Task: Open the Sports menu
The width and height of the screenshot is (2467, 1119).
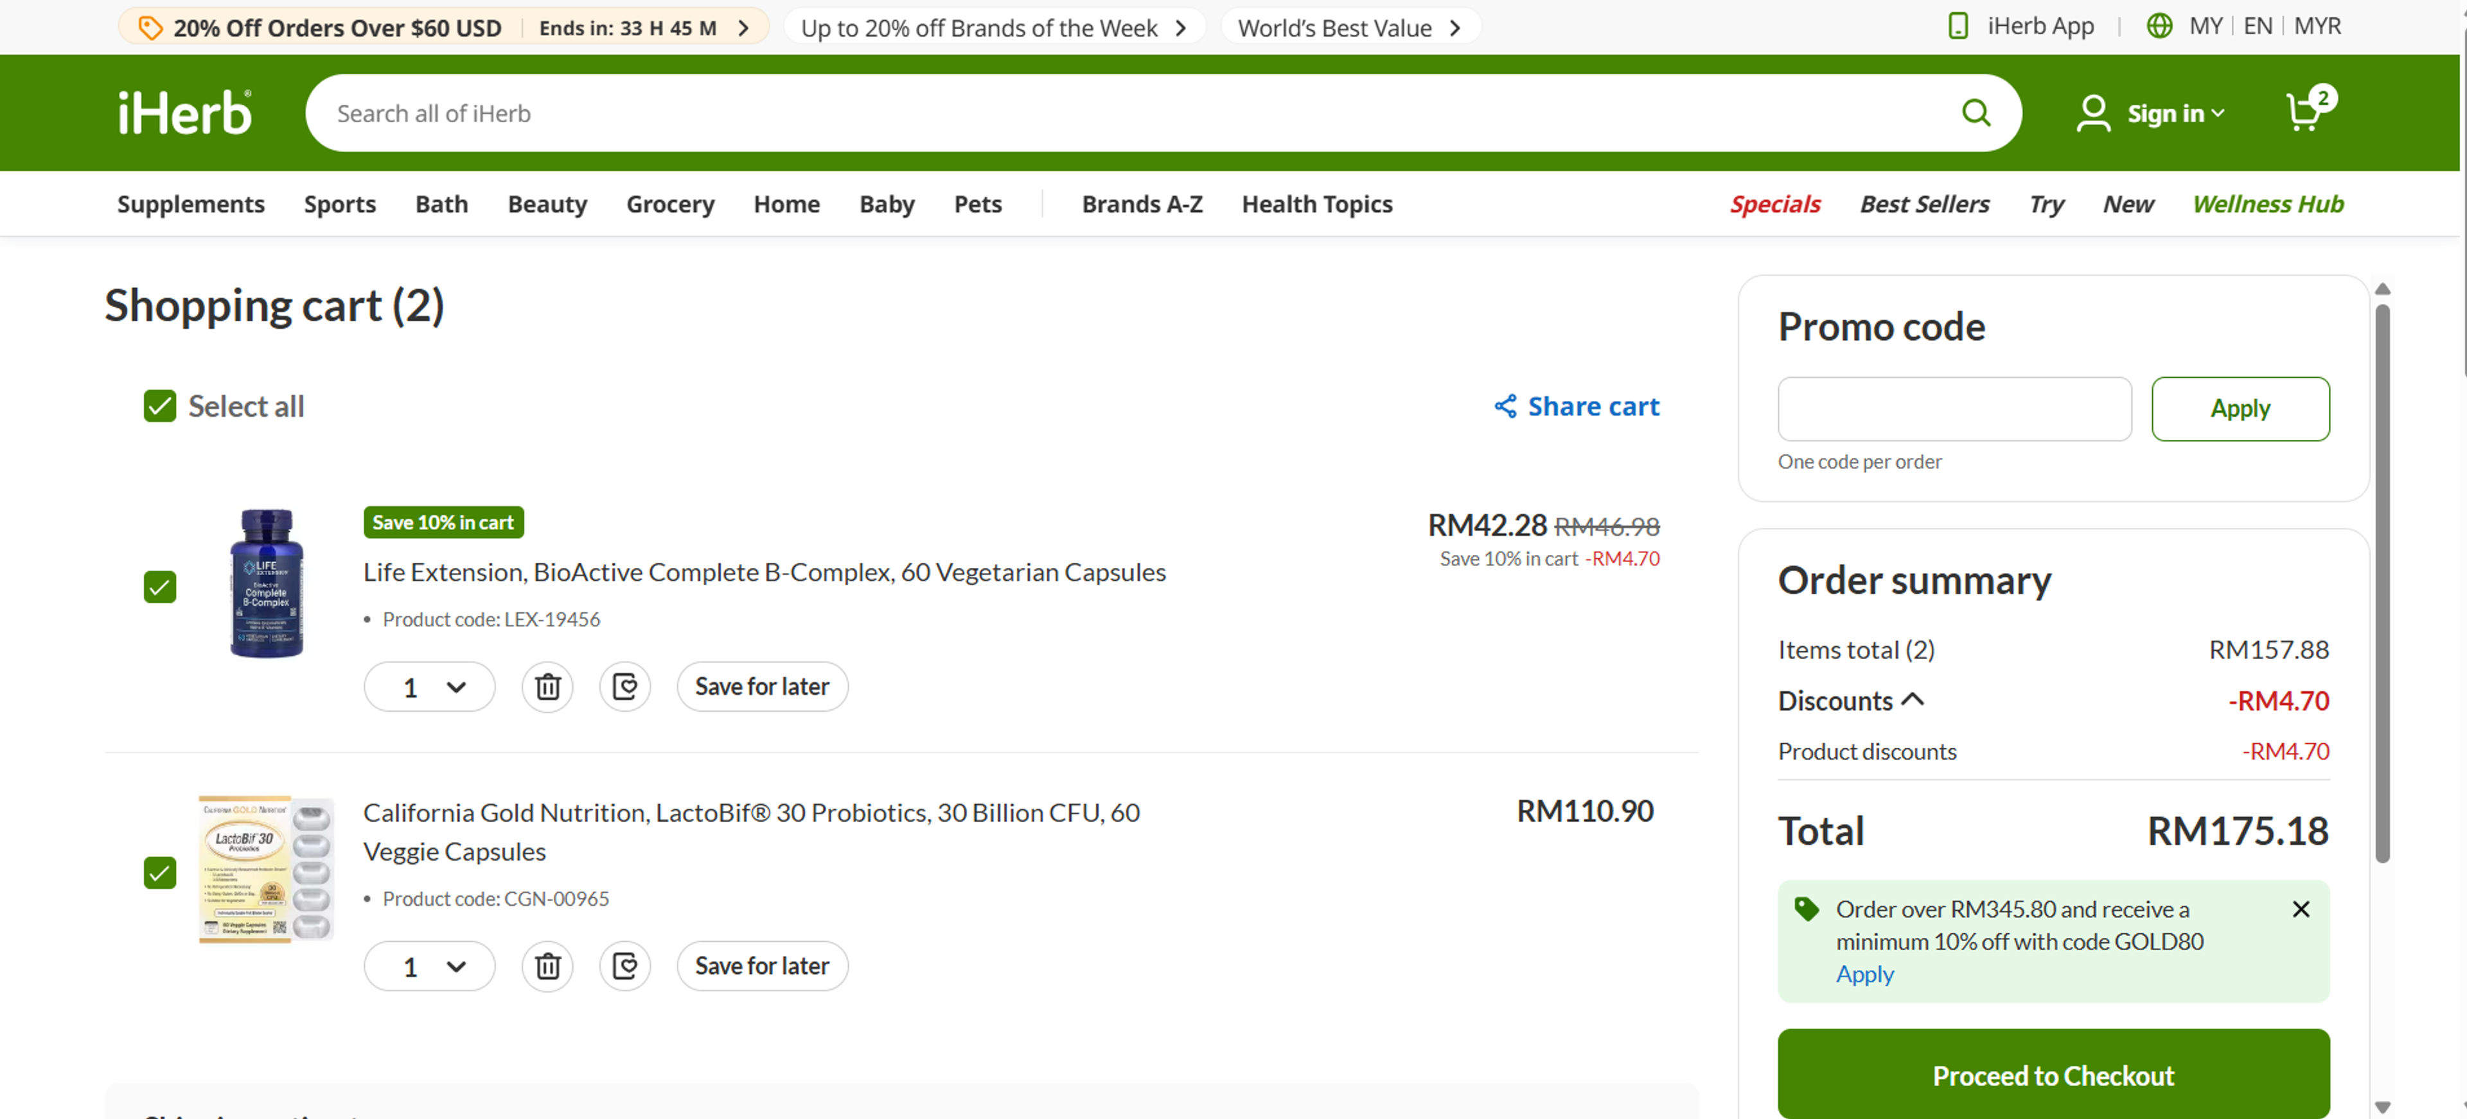Action: point(340,204)
